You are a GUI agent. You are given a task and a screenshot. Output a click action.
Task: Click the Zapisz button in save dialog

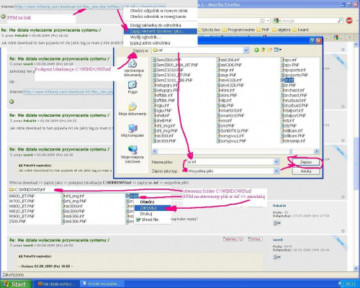306,162
